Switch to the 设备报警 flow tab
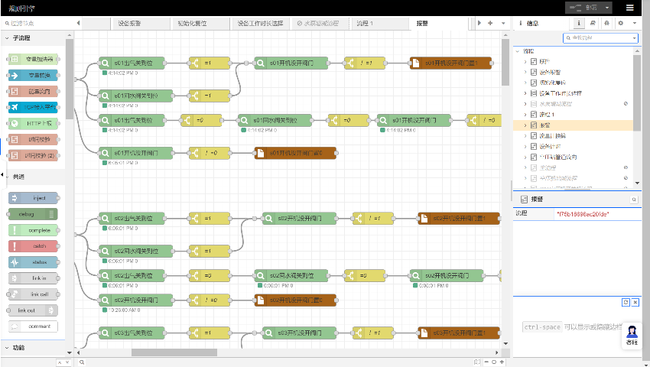This screenshot has height=367, width=650. coord(129,24)
